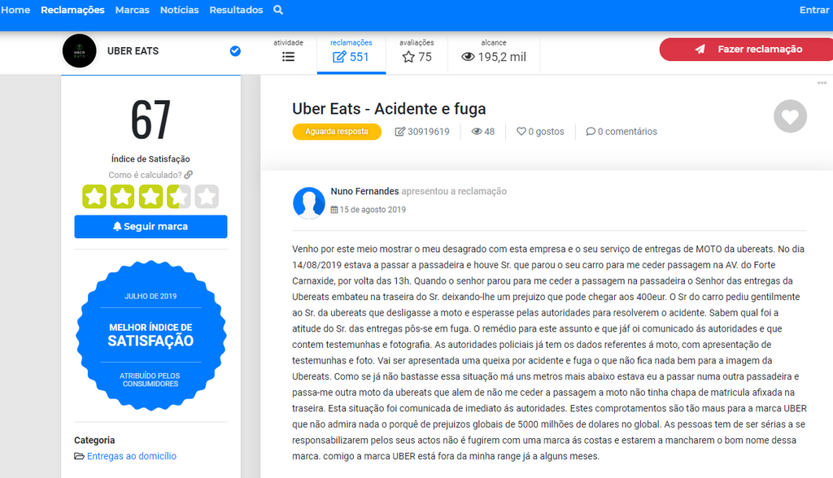Click the Fazer reclamação button
The height and width of the screenshot is (478, 833).
(x=746, y=50)
